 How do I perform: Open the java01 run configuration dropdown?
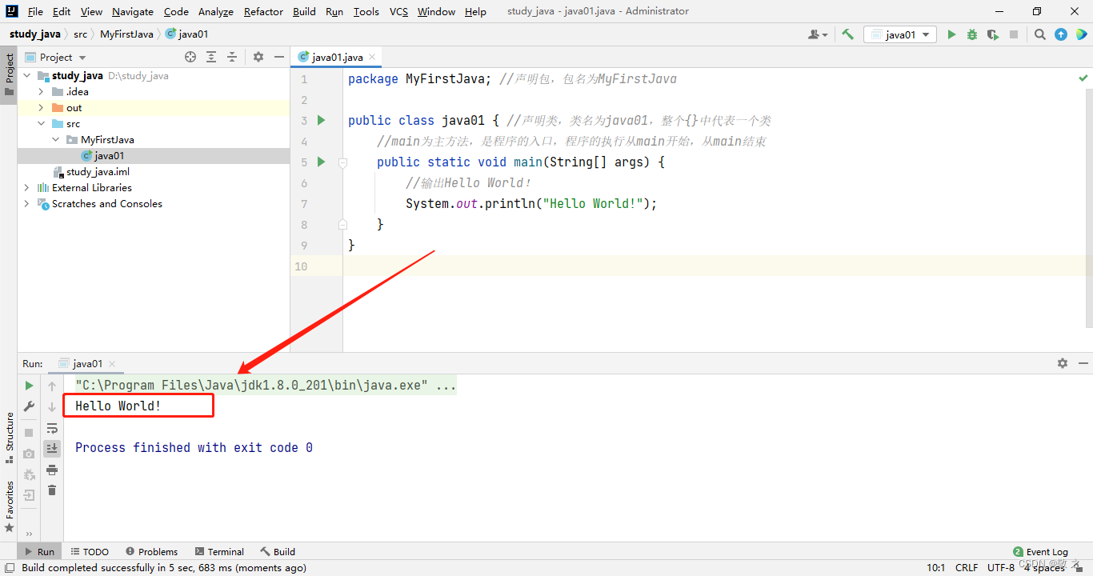click(900, 34)
